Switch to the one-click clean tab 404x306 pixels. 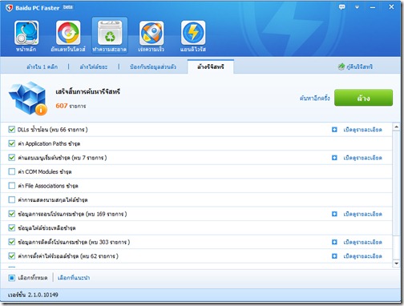point(42,66)
